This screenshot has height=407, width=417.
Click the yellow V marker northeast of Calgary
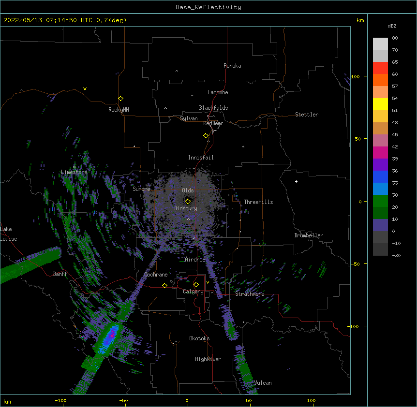coord(208,282)
